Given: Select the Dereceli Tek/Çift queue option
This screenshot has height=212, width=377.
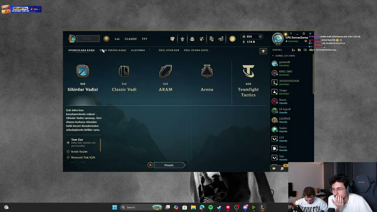Looking at the screenshot, I should tap(81, 158).
